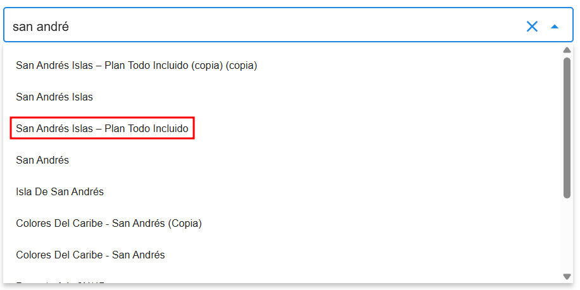Erase the query via the blue cross icon
Image resolution: width=580 pixels, height=290 pixels.
pos(532,27)
